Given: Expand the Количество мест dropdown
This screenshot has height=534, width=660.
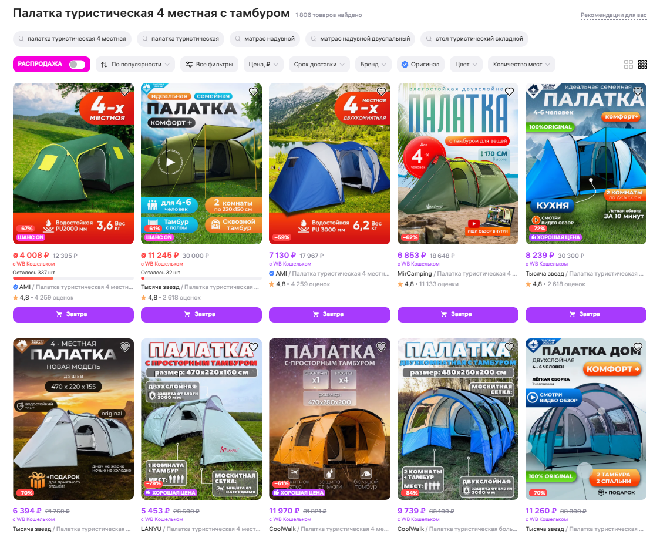Looking at the screenshot, I should 521,65.
